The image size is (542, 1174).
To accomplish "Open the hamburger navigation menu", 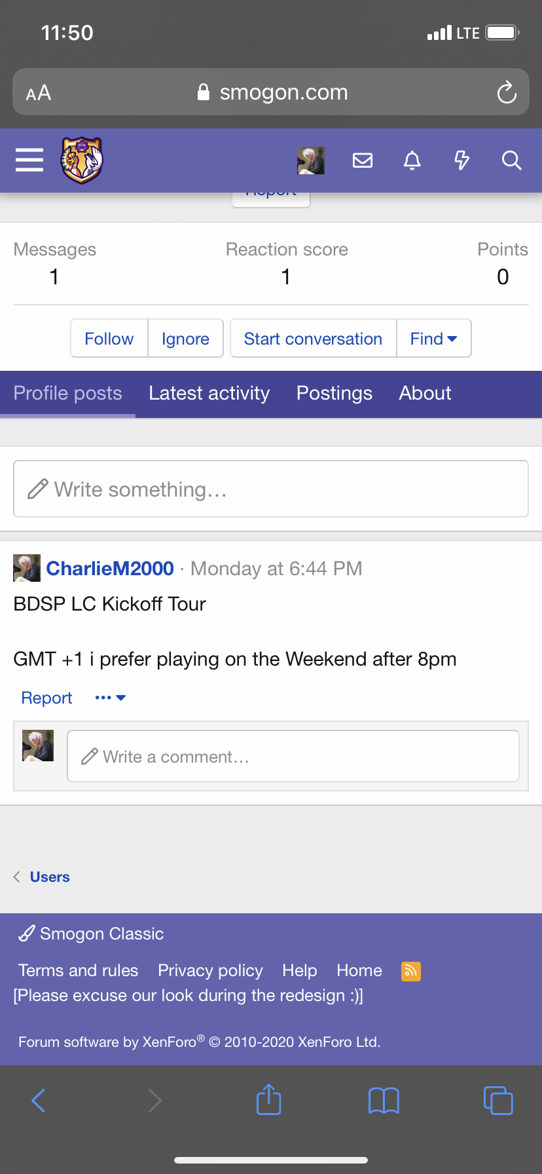I will [x=29, y=160].
